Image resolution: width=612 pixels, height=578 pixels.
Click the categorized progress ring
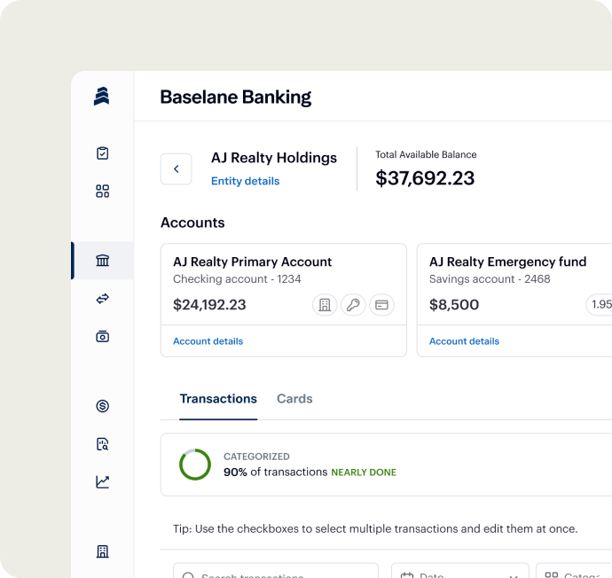click(195, 465)
